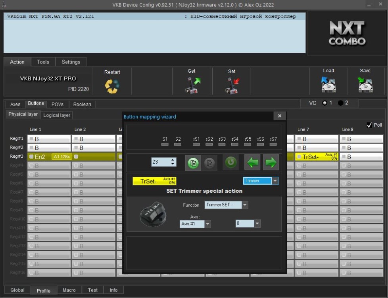
Task: Click the Load profile disk icon
Action: (x=328, y=84)
